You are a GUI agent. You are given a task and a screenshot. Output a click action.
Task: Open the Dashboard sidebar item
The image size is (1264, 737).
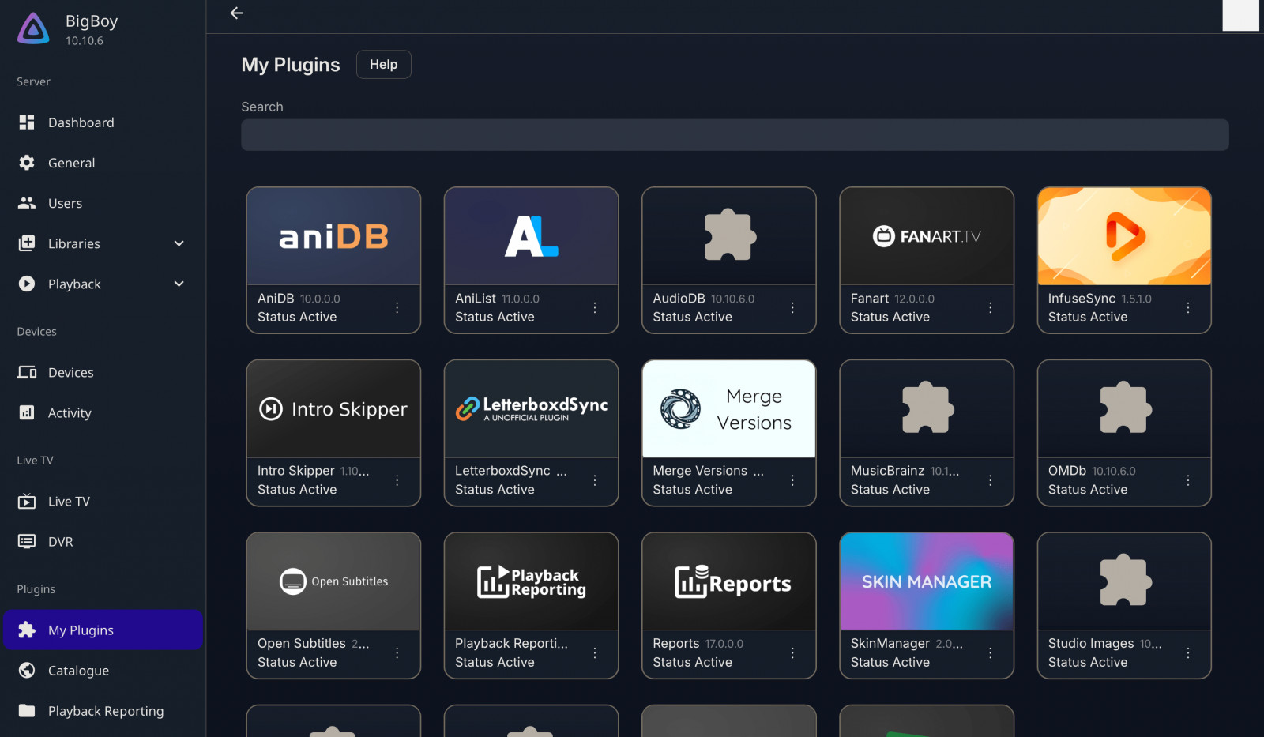click(x=81, y=122)
